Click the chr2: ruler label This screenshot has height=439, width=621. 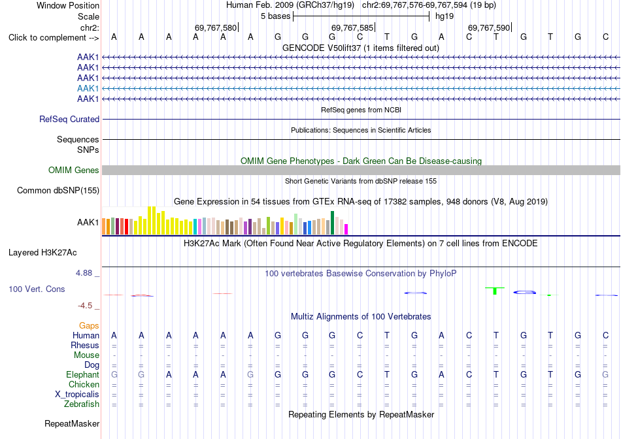click(x=90, y=27)
